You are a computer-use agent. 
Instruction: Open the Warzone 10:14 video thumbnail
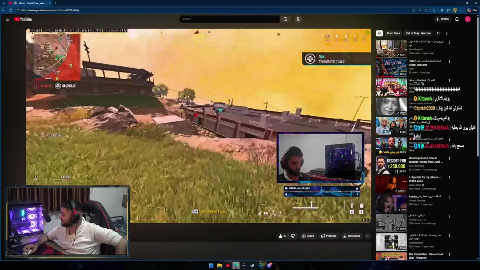pos(391,67)
